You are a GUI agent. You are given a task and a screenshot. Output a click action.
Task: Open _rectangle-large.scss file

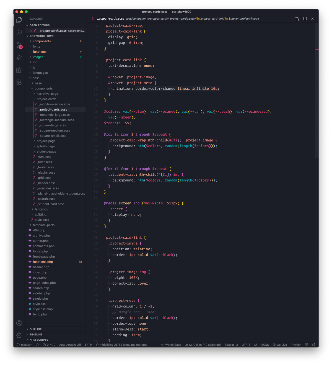[x=55, y=115]
